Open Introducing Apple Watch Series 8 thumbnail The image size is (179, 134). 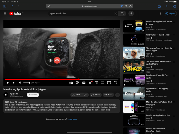(134, 26)
